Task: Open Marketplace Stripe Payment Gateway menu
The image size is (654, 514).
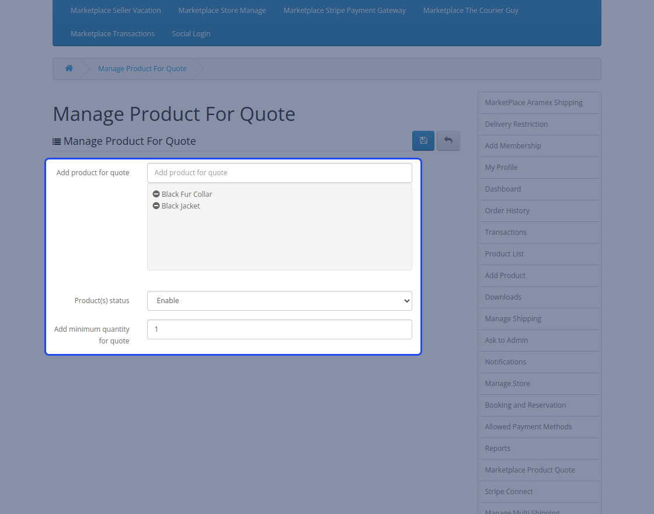Action: [x=344, y=10]
